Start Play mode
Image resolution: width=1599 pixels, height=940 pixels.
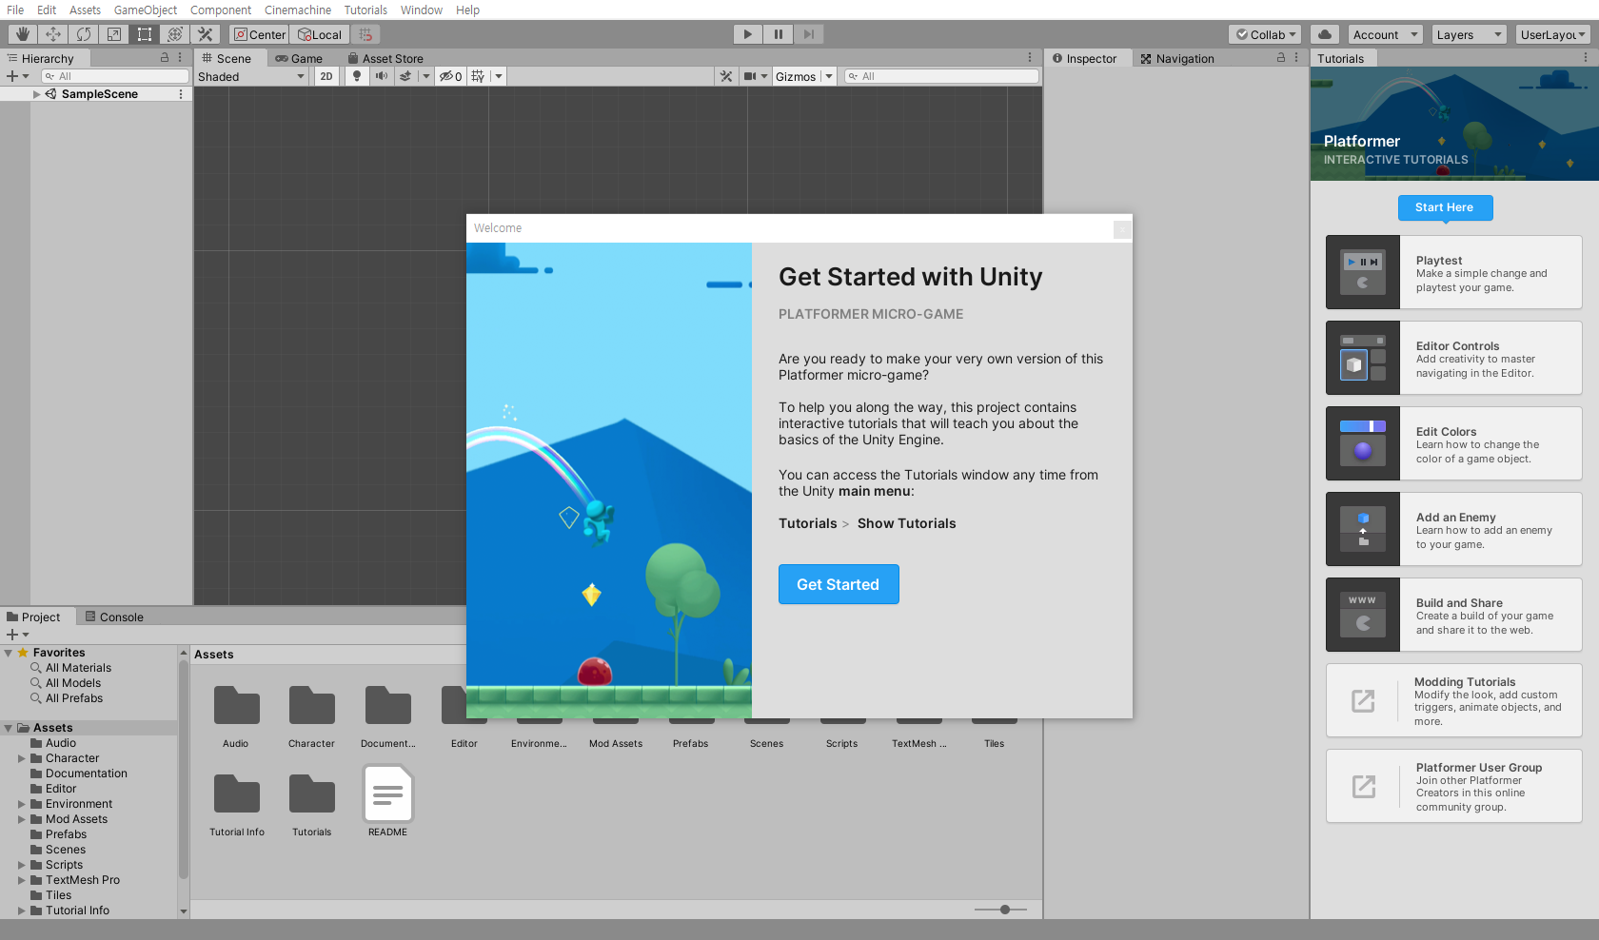coord(748,34)
